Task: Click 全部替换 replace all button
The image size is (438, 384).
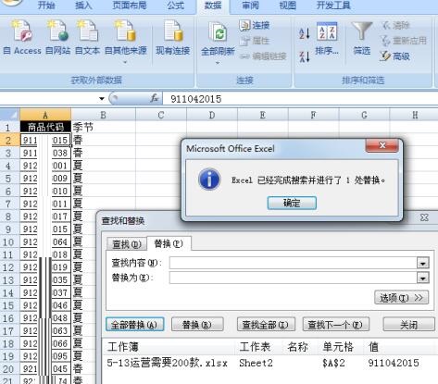Action: (134, 325)
